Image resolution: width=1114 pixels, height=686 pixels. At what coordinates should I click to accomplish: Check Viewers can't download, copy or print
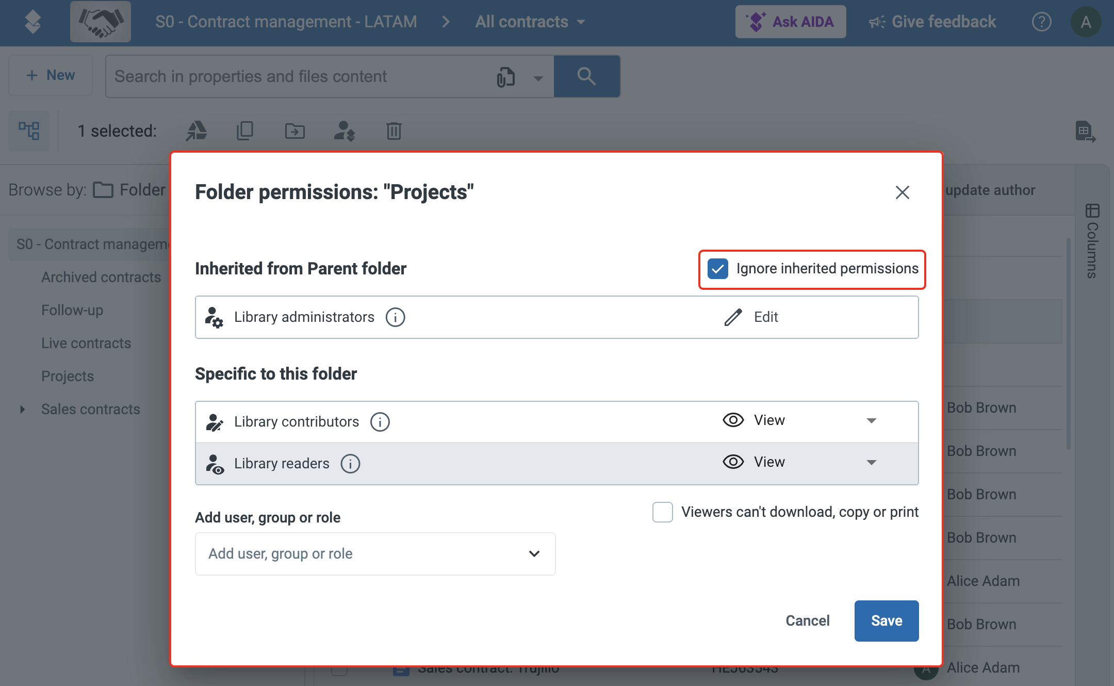(663, 512)
